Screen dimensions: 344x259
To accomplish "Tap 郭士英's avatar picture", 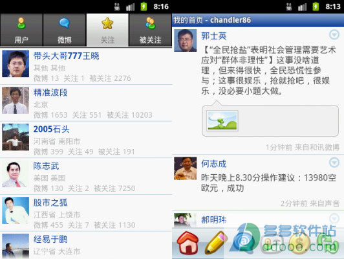I will (x=186, y=40).
